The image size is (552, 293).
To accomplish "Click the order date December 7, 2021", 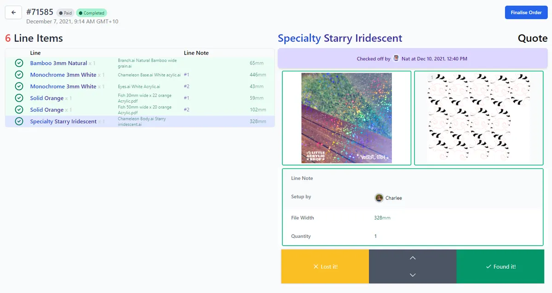I will (x=72, y=21).
